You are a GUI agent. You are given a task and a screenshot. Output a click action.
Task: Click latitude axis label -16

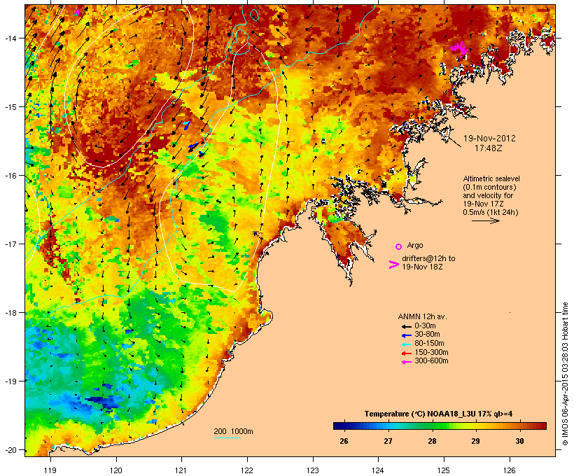[x=10, y=176]
